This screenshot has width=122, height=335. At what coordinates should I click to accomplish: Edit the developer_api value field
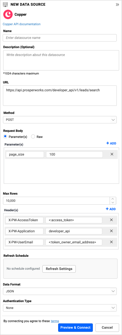pyautogui.click(x=74, y=231)
